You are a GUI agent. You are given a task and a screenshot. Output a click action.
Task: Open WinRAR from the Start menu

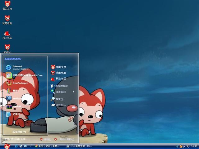click(x=14, y=106)
